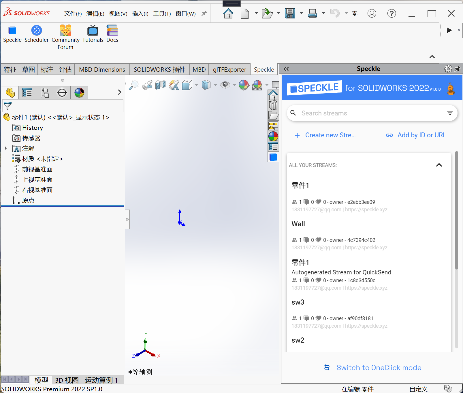Undo the last action
The width and height of the screenshot is (463, 393).
pos(335,13)
